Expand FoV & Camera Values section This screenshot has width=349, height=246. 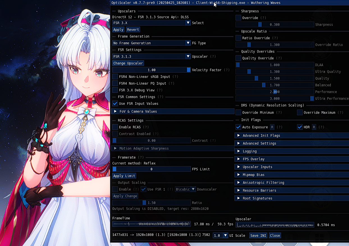pos(173,111)
